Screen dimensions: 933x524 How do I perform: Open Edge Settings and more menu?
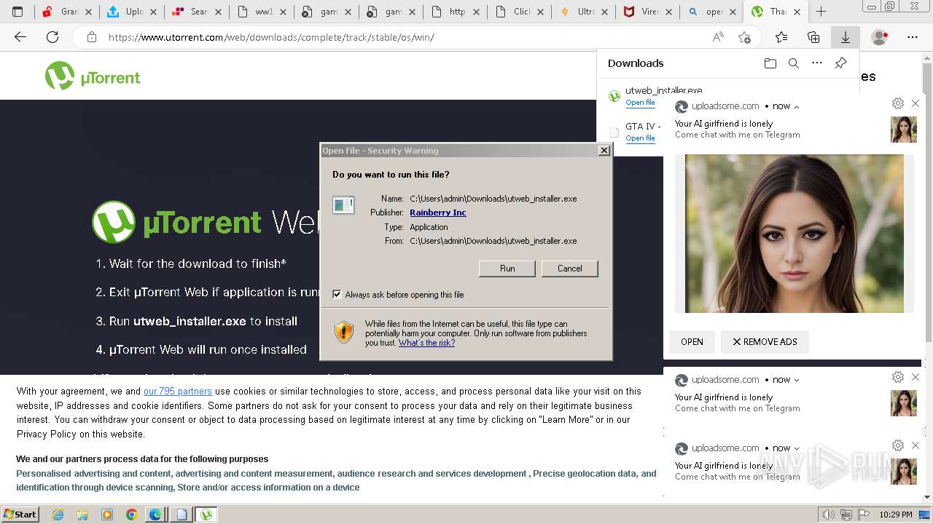click(x=913, y=37)
